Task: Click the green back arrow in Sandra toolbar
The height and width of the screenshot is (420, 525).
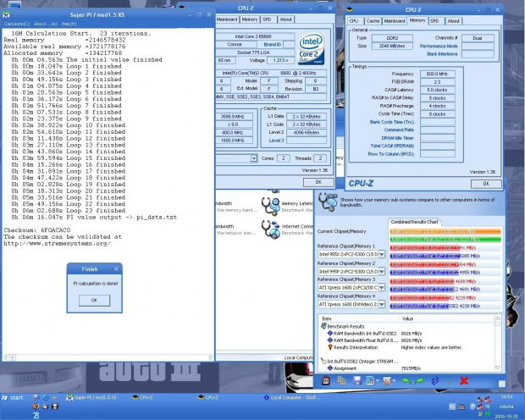Action: 406,380
